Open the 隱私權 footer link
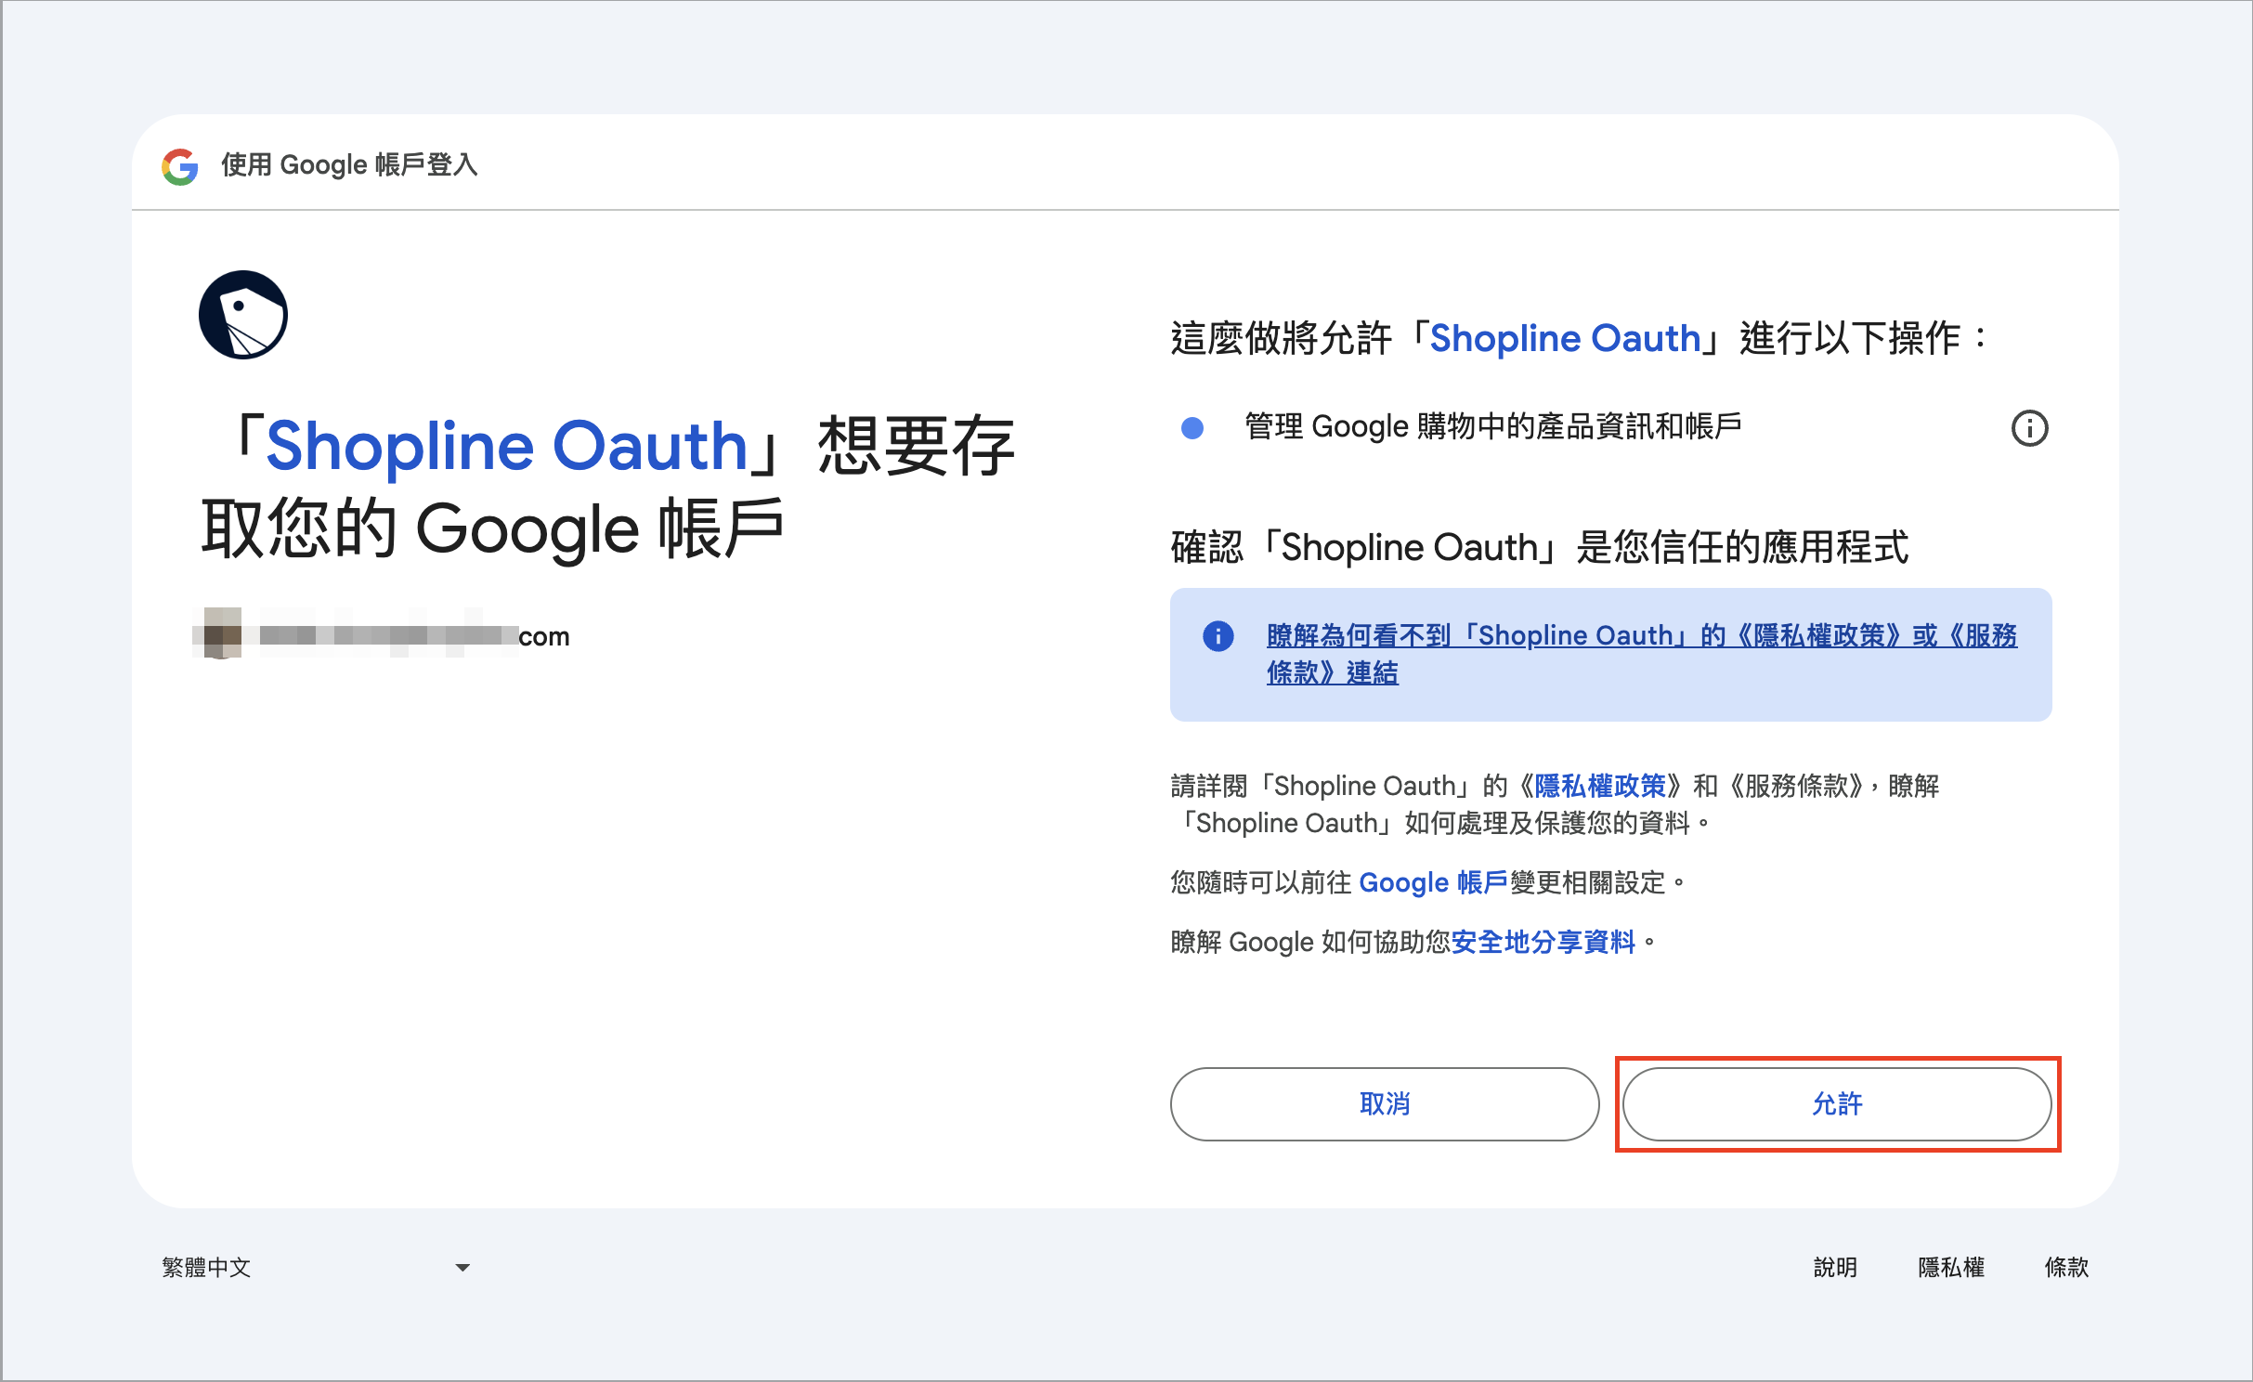2253x1382 pixels. [x=1951, y=1268]
